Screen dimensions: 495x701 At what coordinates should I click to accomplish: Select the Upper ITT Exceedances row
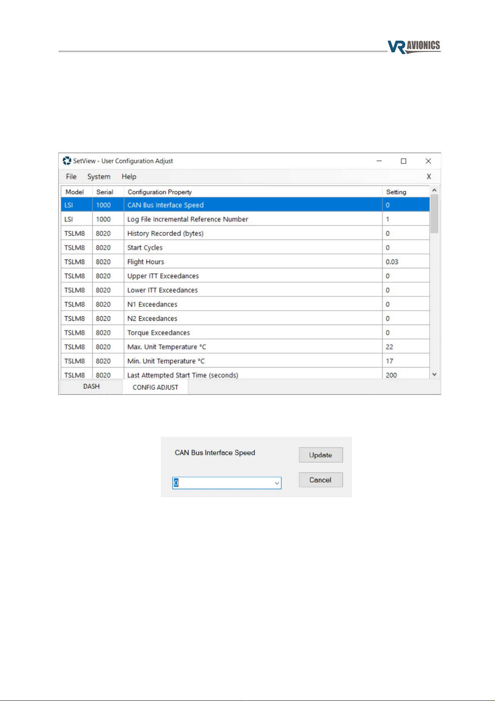coord(245,275)
